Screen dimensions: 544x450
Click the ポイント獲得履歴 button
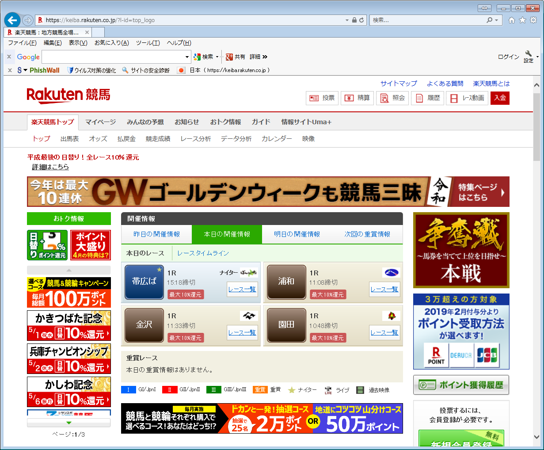pos(461,385)
